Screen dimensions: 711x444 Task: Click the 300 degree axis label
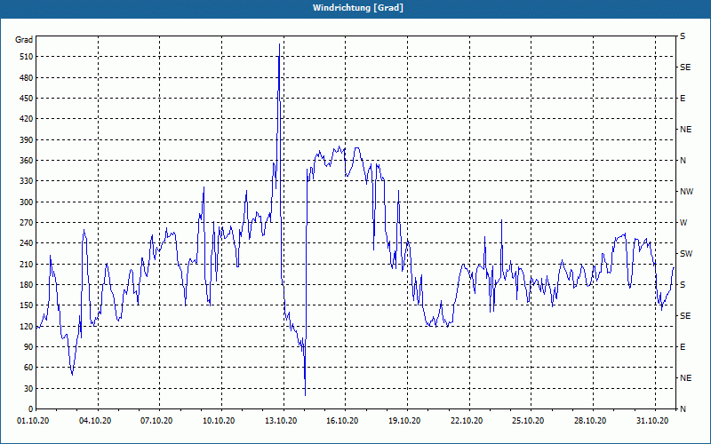pos(27,202)
